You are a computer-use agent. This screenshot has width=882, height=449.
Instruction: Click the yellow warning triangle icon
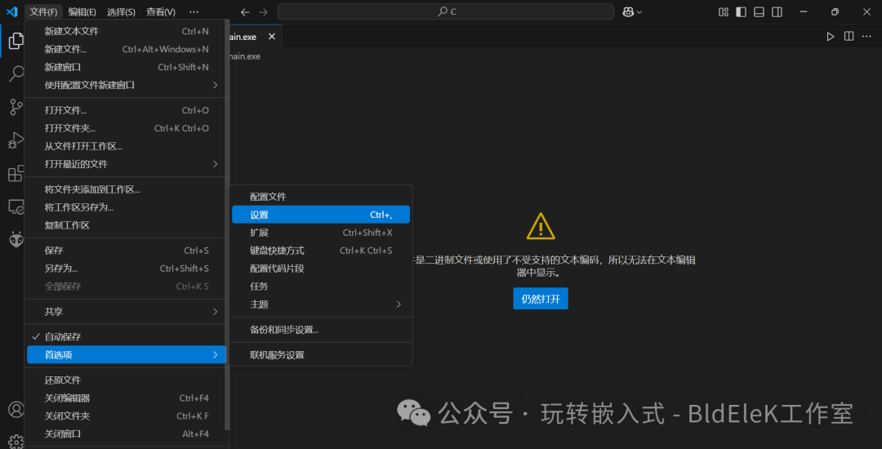coord(541,226)
